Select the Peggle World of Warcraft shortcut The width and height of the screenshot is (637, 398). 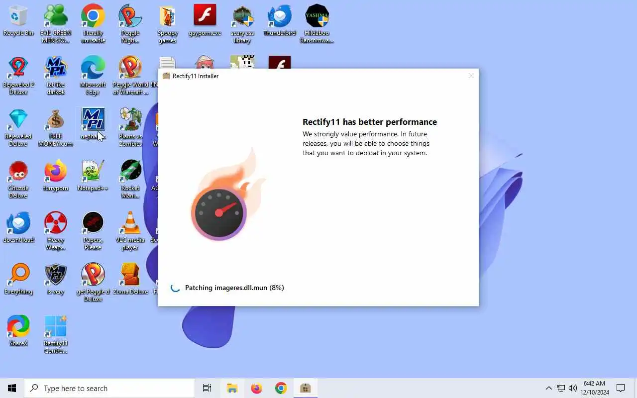coord(130,76)
